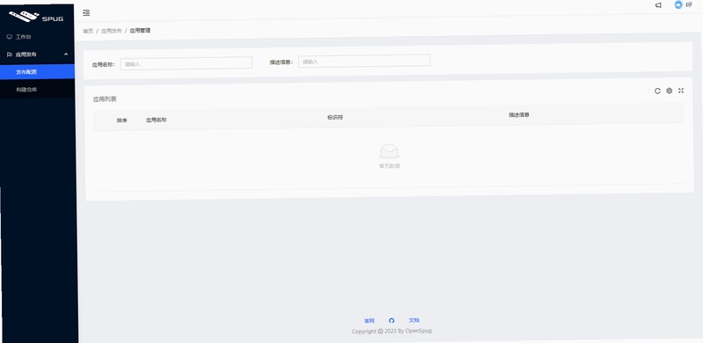Screen dimensions: 703x343
Task: Click the 应用管理 breadcrumb
Action: [x=140, y=31]
